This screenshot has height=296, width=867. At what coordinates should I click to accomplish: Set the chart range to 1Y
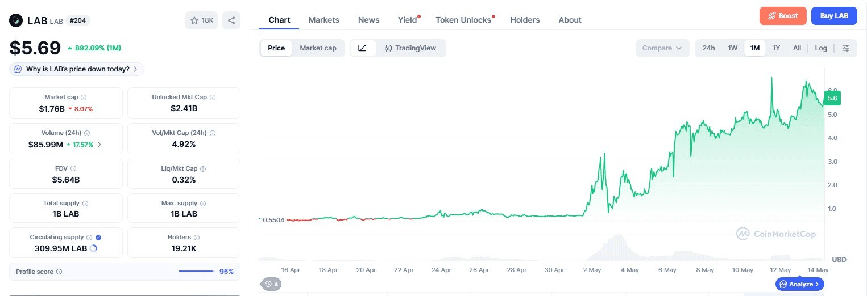[776, 48]
